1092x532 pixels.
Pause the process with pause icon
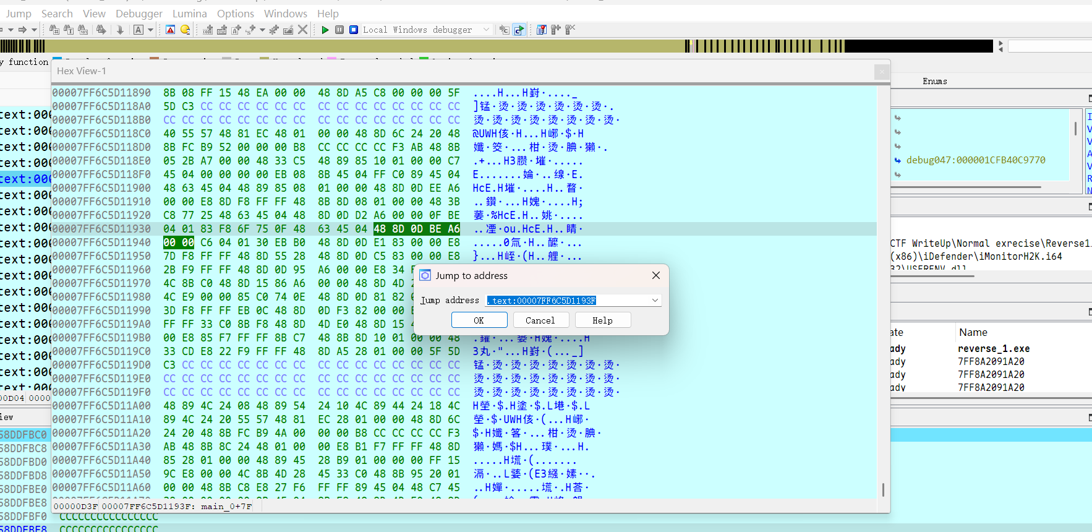pos(339,30)
